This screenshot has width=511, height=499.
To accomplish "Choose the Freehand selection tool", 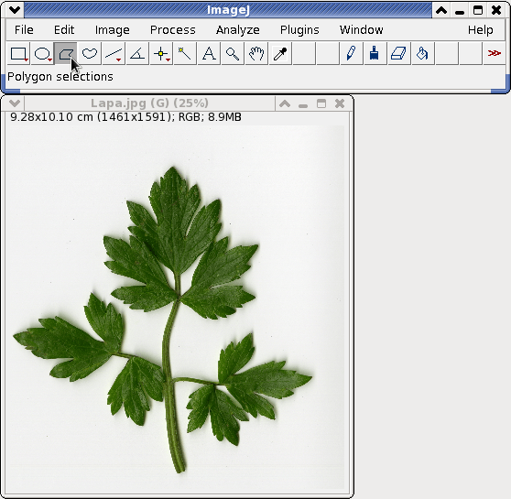I will tap(90, 54).
